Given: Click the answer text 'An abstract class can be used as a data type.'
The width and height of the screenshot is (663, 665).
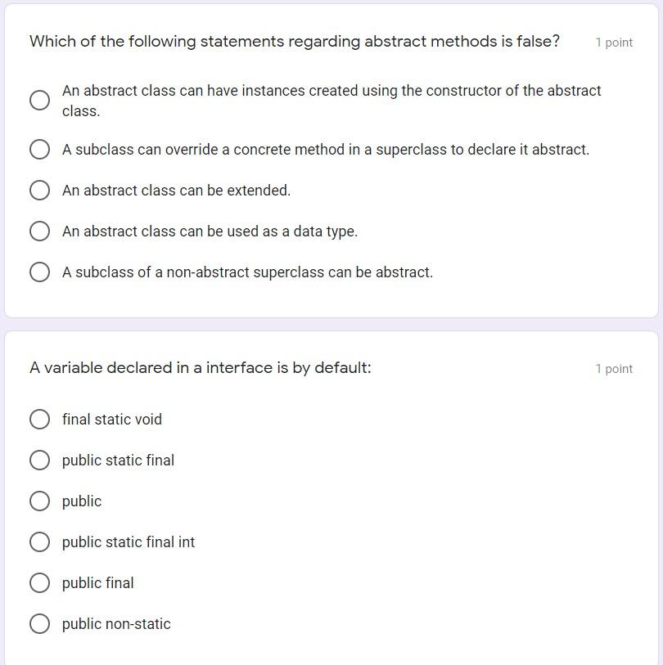Looking at the screenshot, I should click(210, 231).
